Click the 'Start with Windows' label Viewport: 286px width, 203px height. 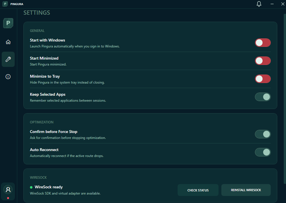(x=47, y=40)
